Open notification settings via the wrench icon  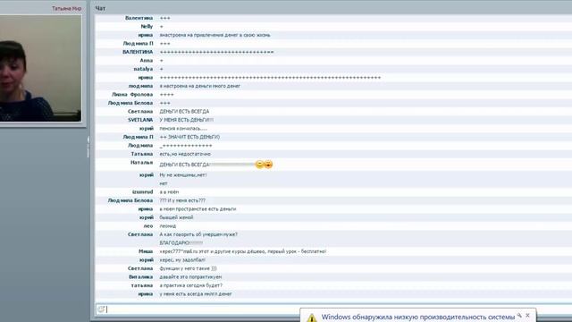click(x=519, y=315)
